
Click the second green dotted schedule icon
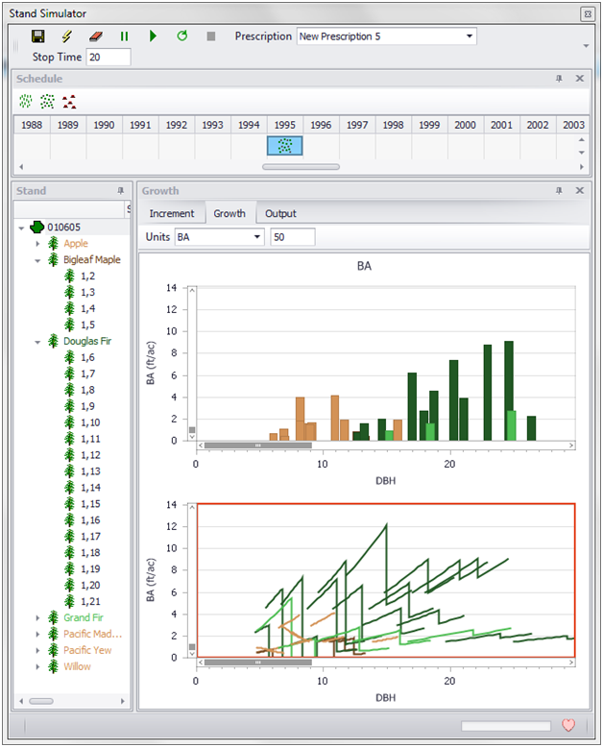47,101
